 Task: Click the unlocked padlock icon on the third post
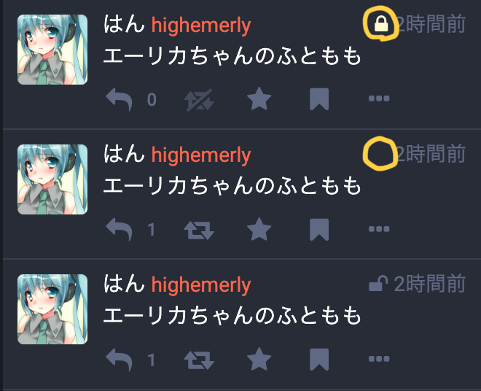coord(378,283)
